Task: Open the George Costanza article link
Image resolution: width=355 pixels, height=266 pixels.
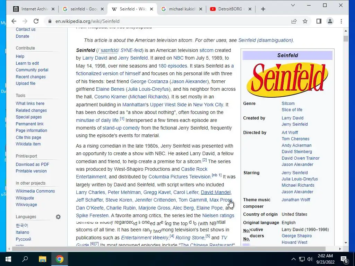Action: (149, 81)
